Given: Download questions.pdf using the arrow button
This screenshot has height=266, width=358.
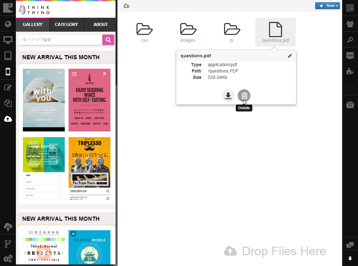Looking at the screenshot, I should 228,96.
